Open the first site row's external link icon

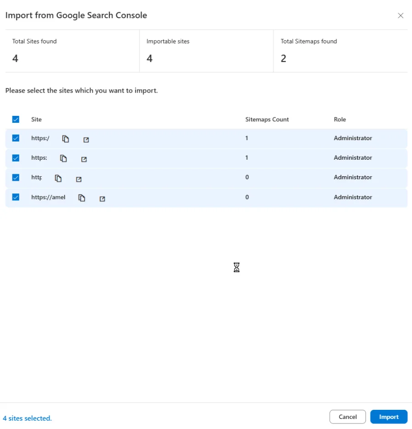[86, 140]
